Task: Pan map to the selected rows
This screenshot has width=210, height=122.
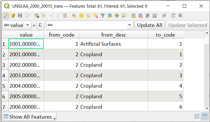Action: click(x=117, y=16)
